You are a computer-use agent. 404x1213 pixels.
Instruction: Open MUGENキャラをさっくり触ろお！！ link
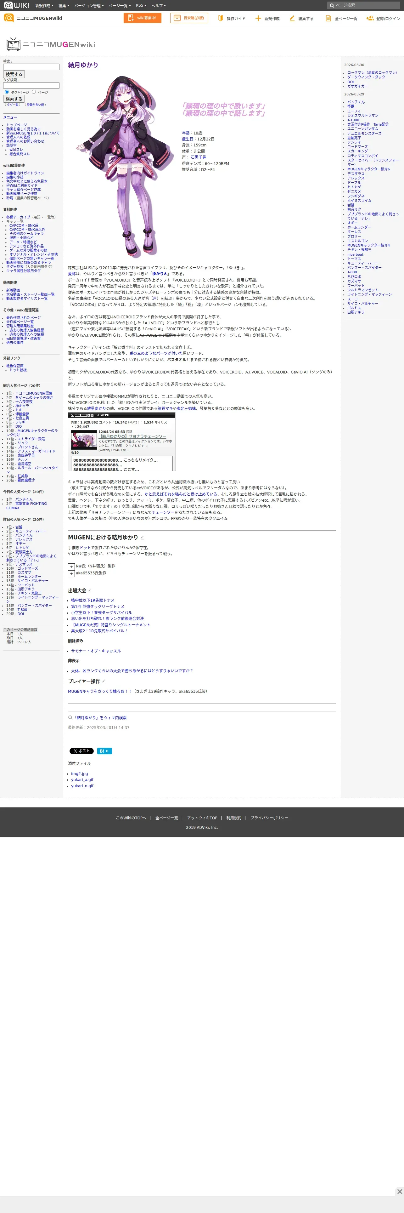[x=100, y=691]
